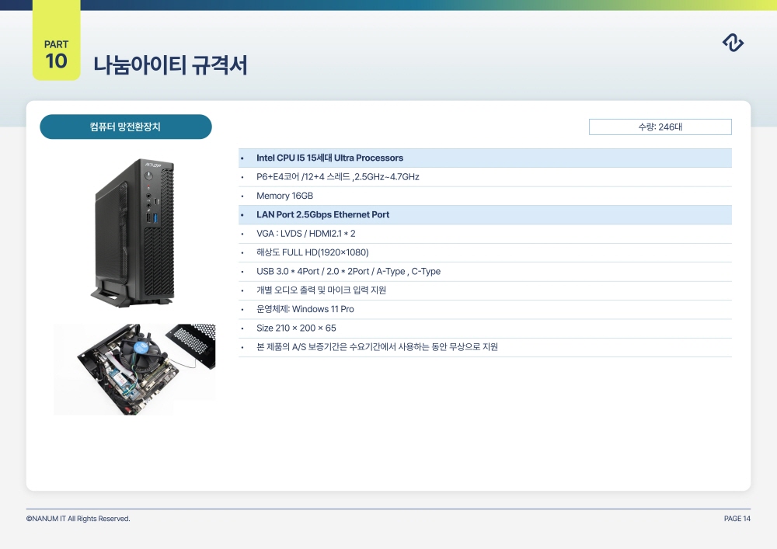Select the A/S 보증기간 warranty line
This screenshot has width=777, height=549.
click(377, 347)
